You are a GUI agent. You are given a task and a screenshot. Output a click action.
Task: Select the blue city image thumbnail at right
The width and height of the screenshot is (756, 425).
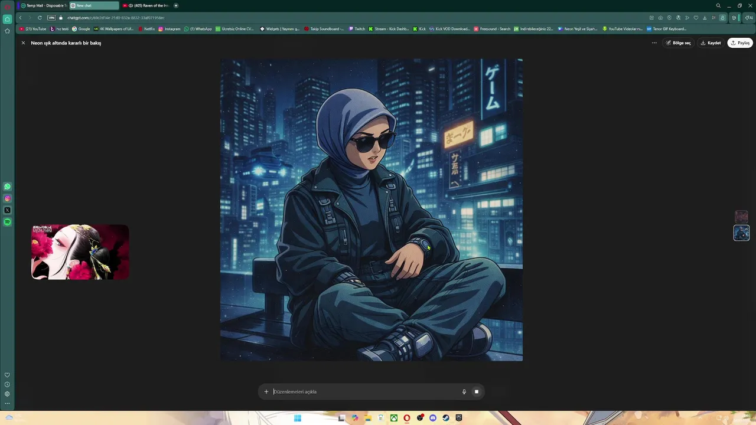point(741,233)
